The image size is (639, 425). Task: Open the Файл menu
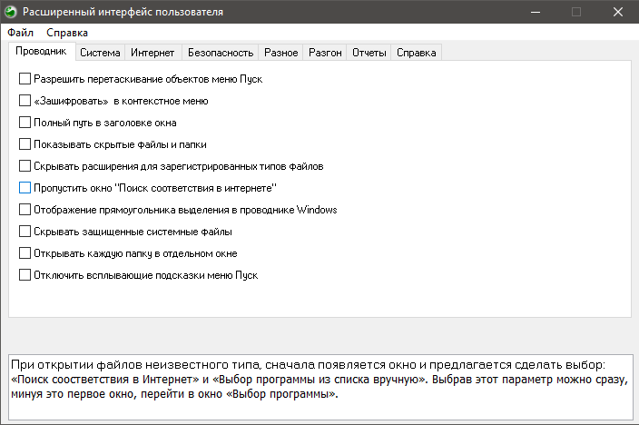point(20,33)
